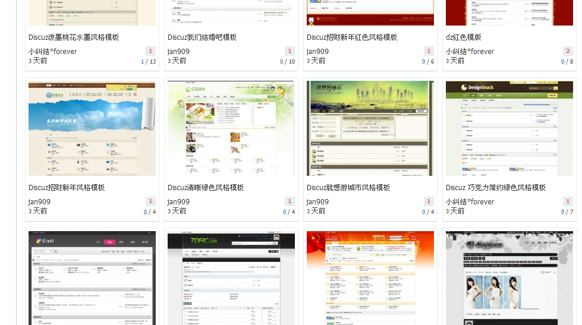
Task: Click the badge '1' on 泼墨桃花水墨 card
Action: point(150,51)
